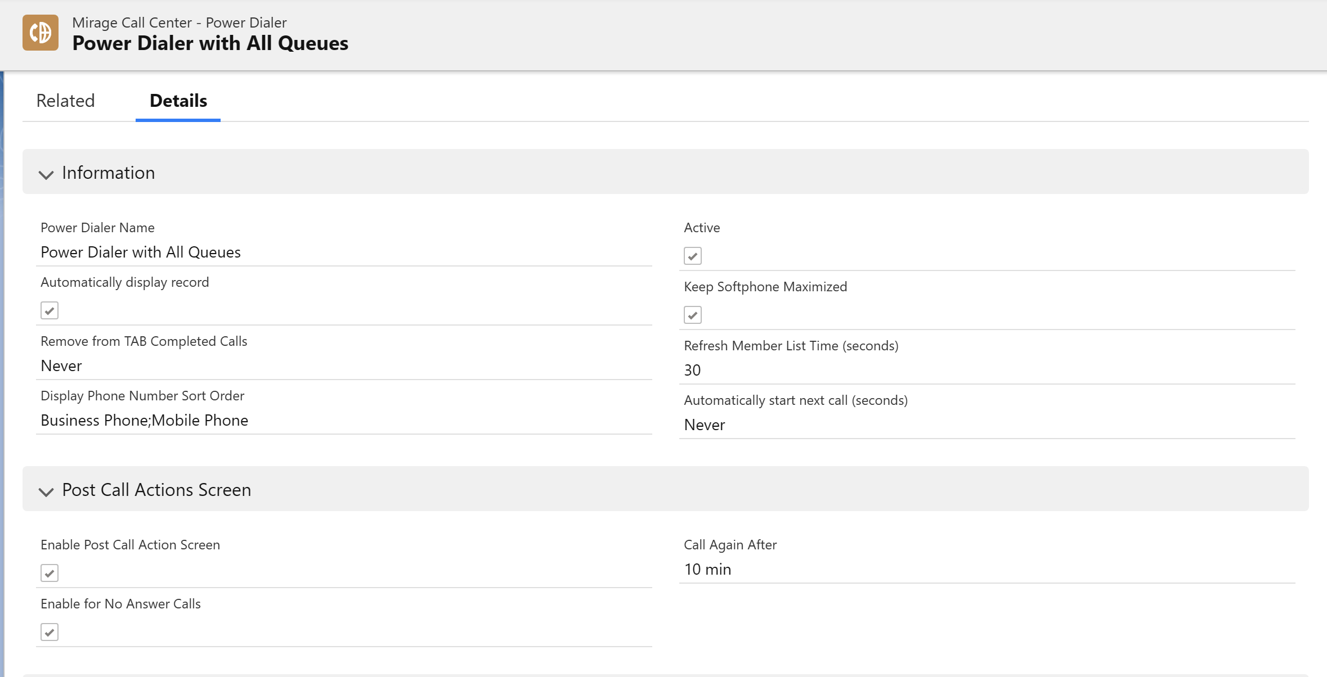Click the Post Call Actions Screen header title
The height and width of the screenshot is (677, 1327).
click(156, 490)
